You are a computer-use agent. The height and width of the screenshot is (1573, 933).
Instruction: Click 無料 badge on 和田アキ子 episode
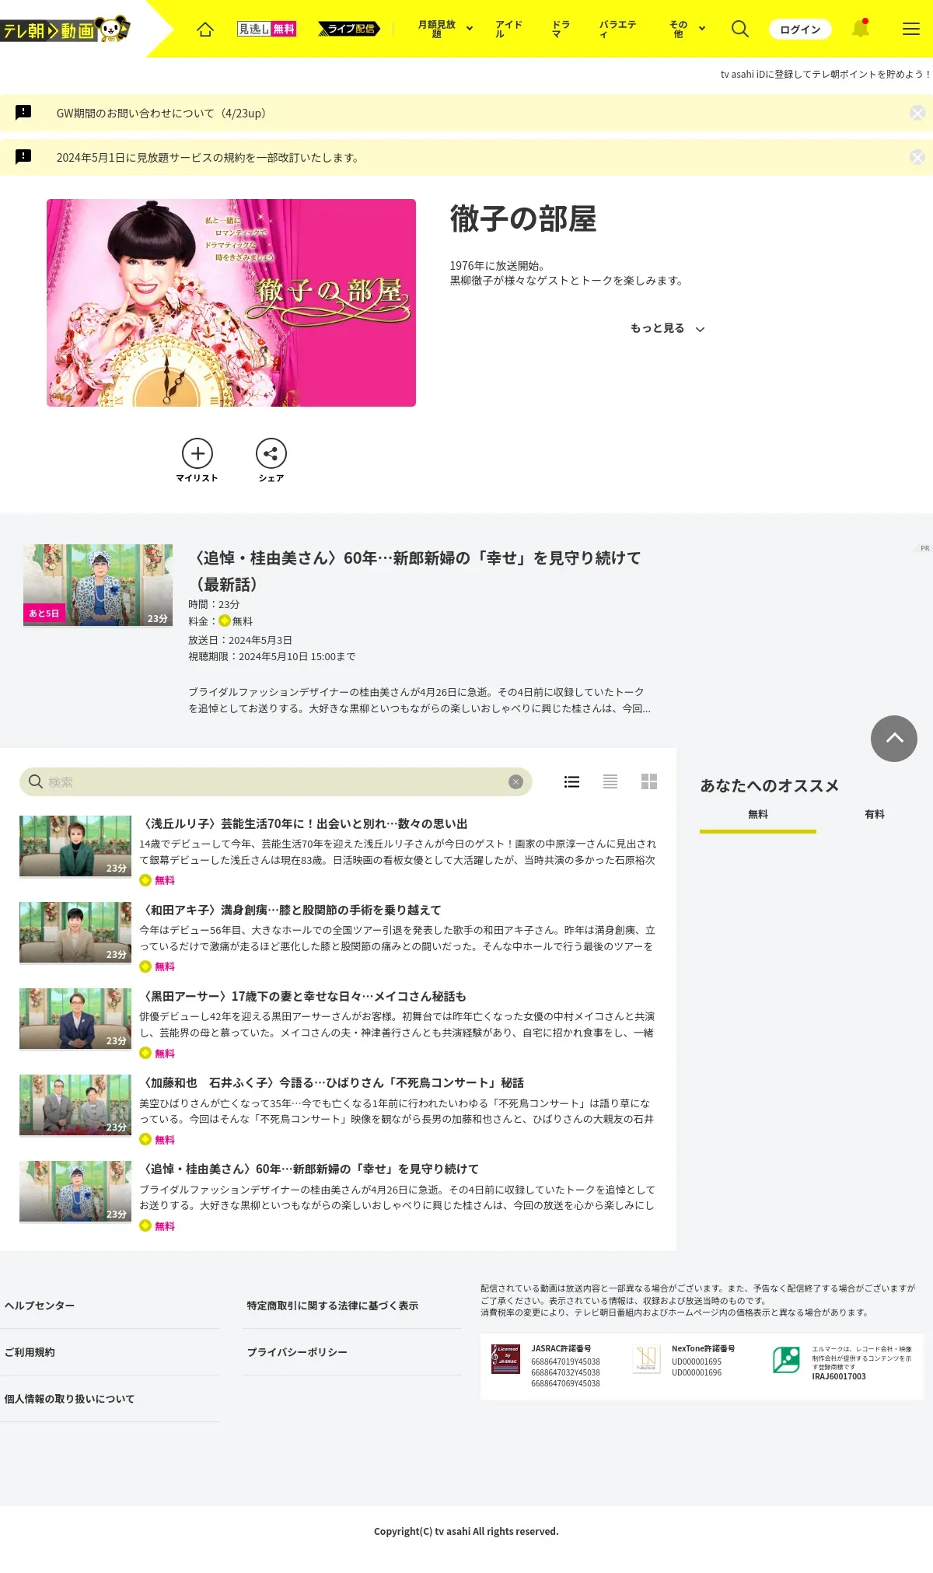(x=157, y=967)
